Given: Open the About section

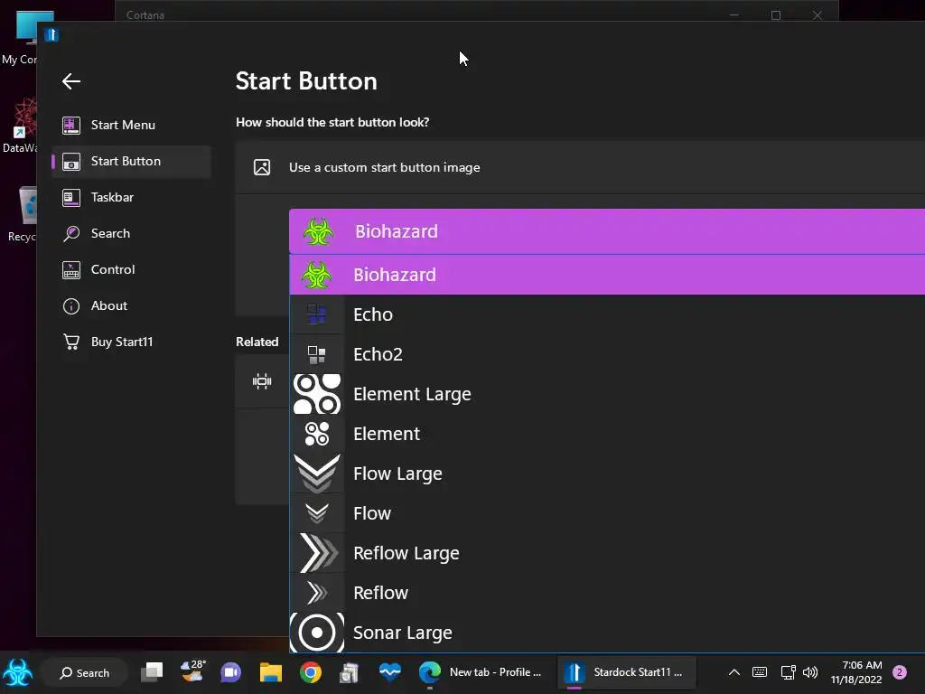Looking at the screenshot, I should coord(132,305).
